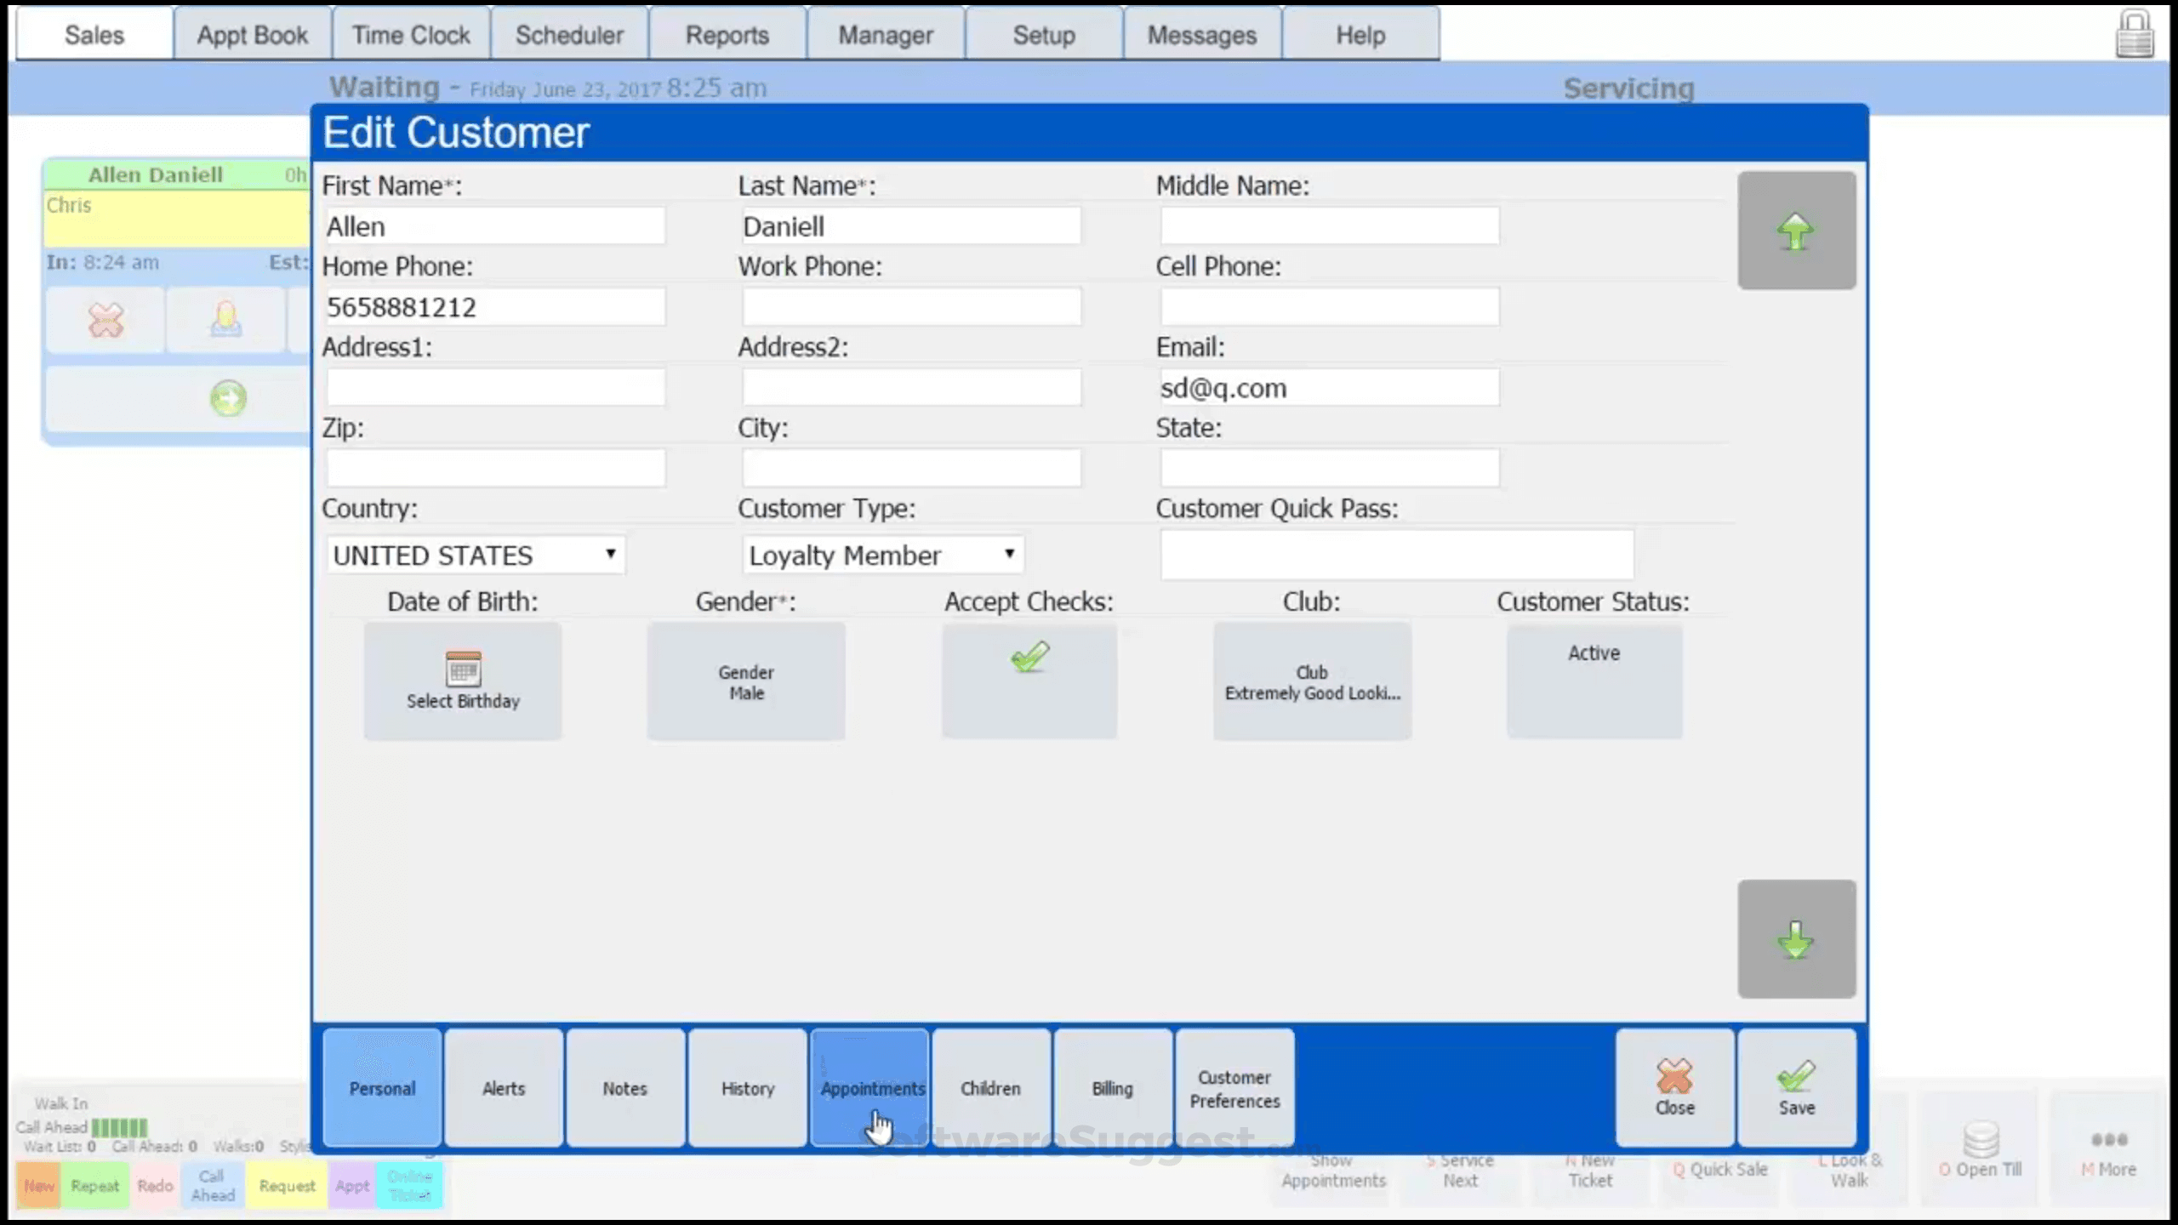Image resolution: width=2178 pixels, height=1225 pixels.
Task: Click the Quick Sale button
Action: [1720, 1169]
